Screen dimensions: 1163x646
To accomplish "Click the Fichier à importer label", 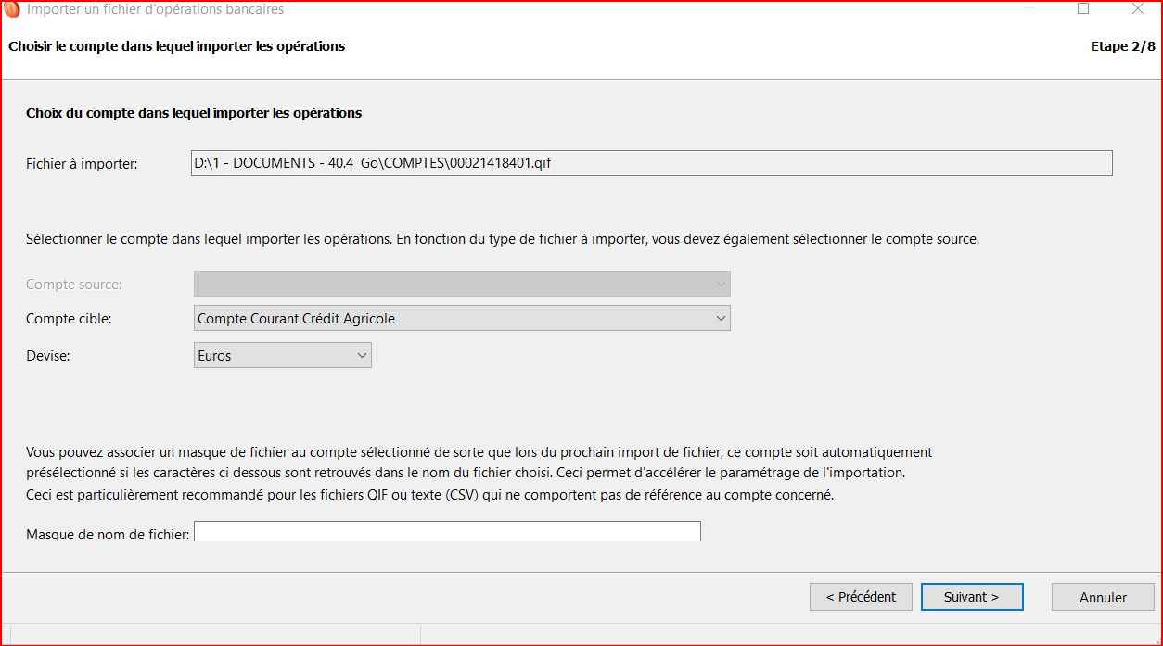I will point(82,164).
